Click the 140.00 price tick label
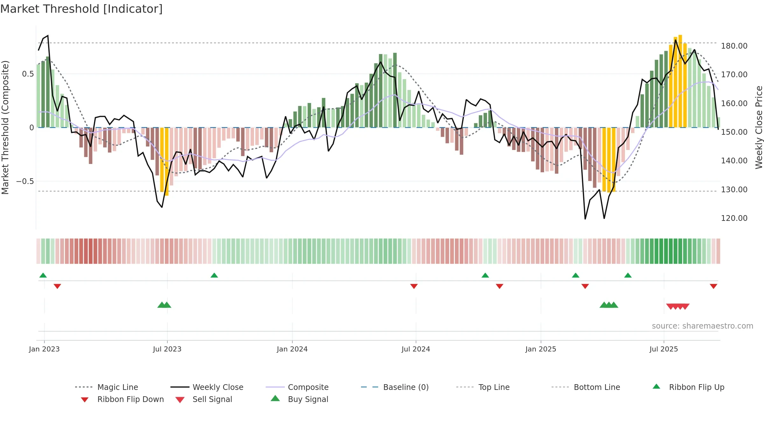The height and width of the screenshot is (429, 764). (734, 161)
